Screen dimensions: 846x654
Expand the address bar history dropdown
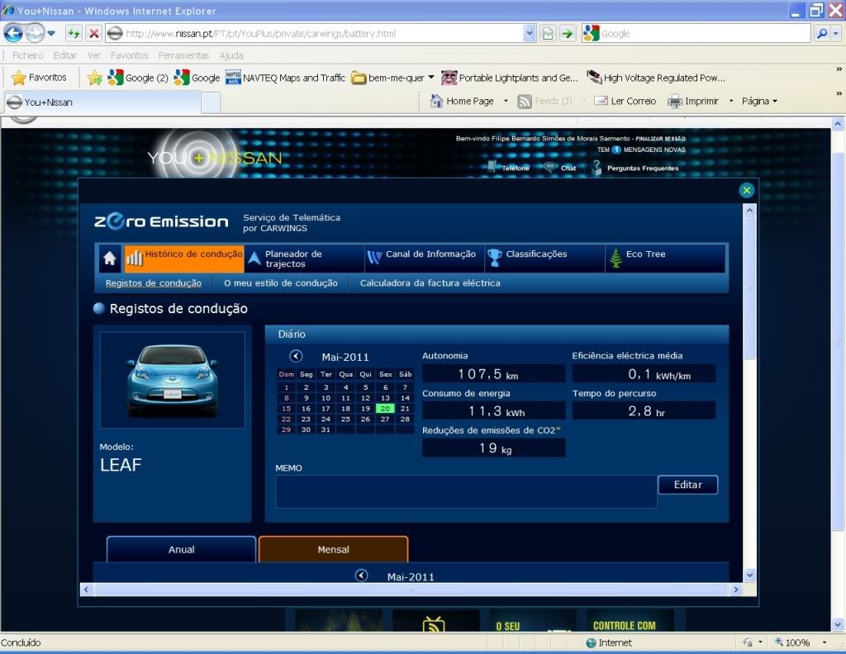coord(530,33)
